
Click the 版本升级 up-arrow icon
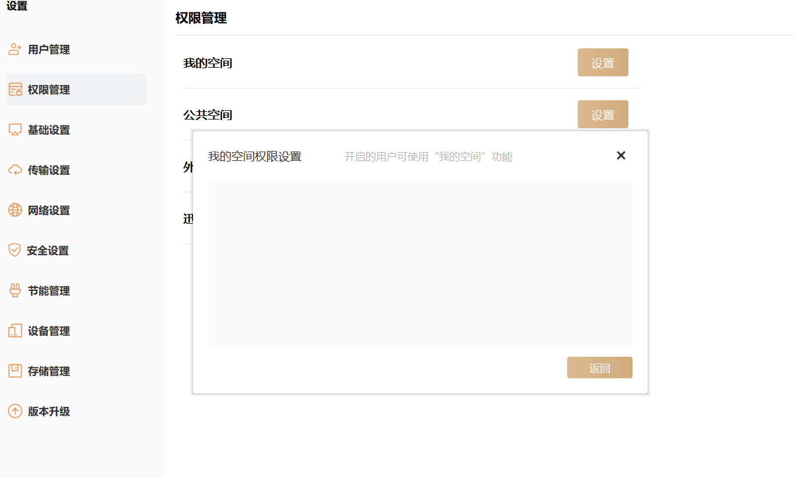15,412
